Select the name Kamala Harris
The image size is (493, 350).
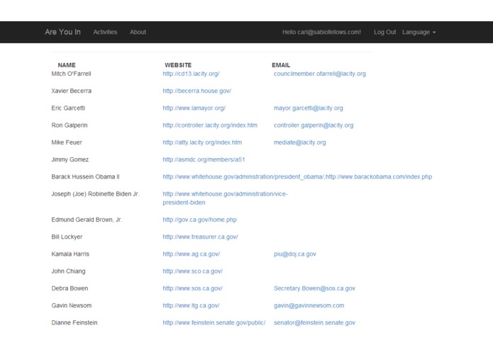click(70, 254)
